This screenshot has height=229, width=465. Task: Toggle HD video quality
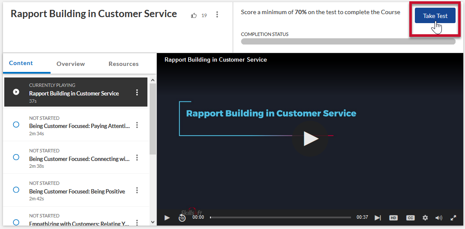click(393, 218)
